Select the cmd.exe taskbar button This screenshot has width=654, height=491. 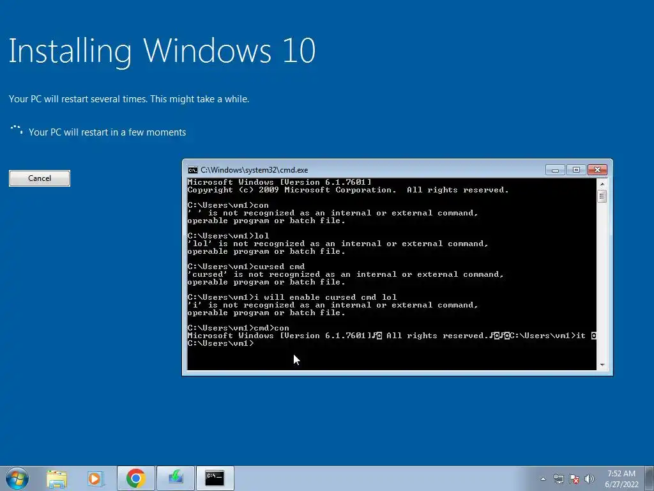pyautogui.click(x=215, y=478)
